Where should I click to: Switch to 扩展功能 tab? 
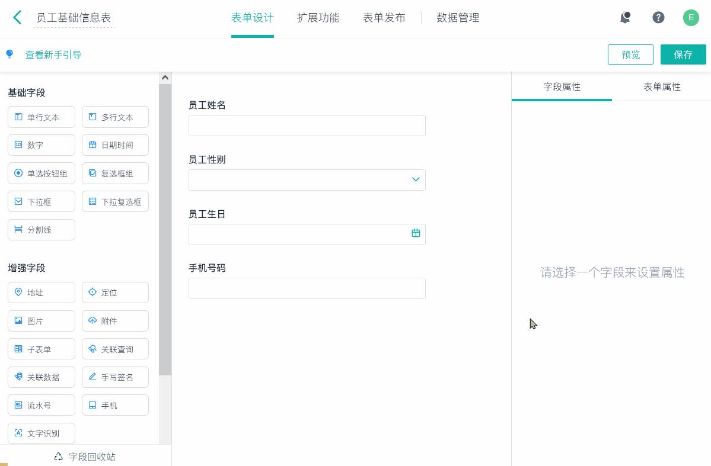point(318,18)
